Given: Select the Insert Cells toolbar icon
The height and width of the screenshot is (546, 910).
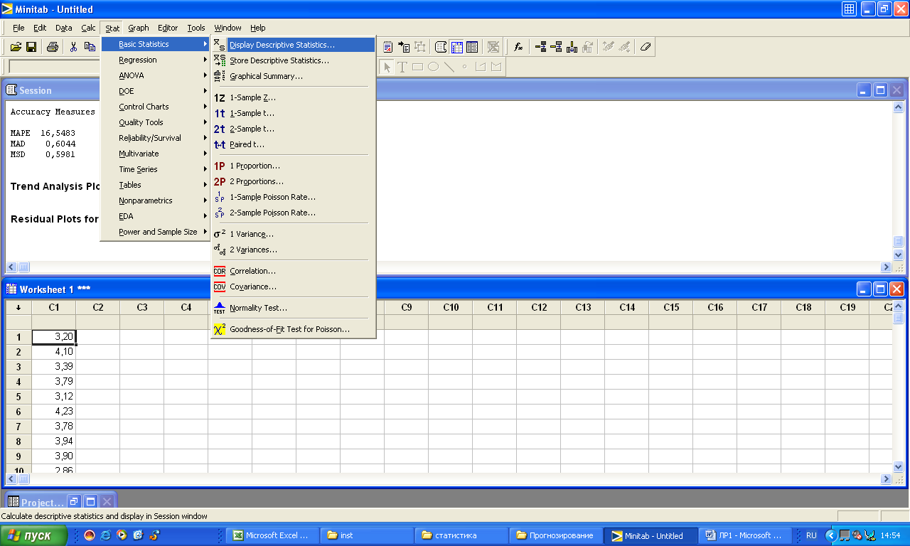Looking at the screenshot, I should 541,47.
